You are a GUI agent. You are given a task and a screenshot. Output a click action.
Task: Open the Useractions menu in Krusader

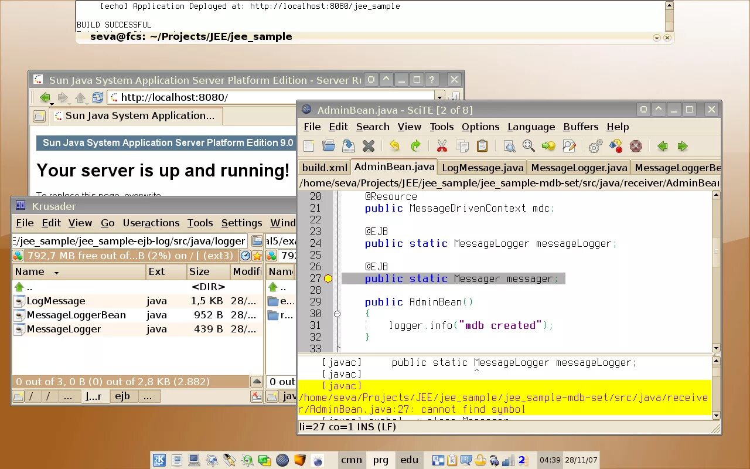[x=151, y=223]
